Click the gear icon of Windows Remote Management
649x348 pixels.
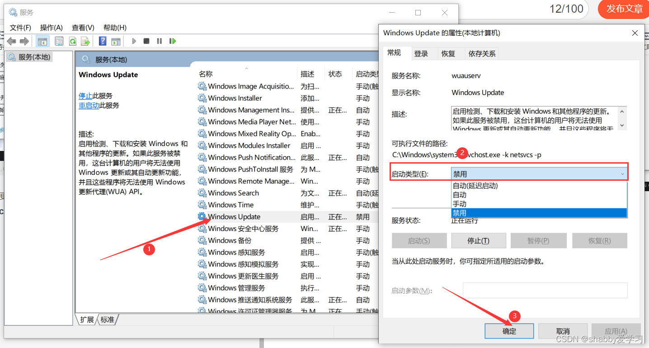click(x=202, y=181)
